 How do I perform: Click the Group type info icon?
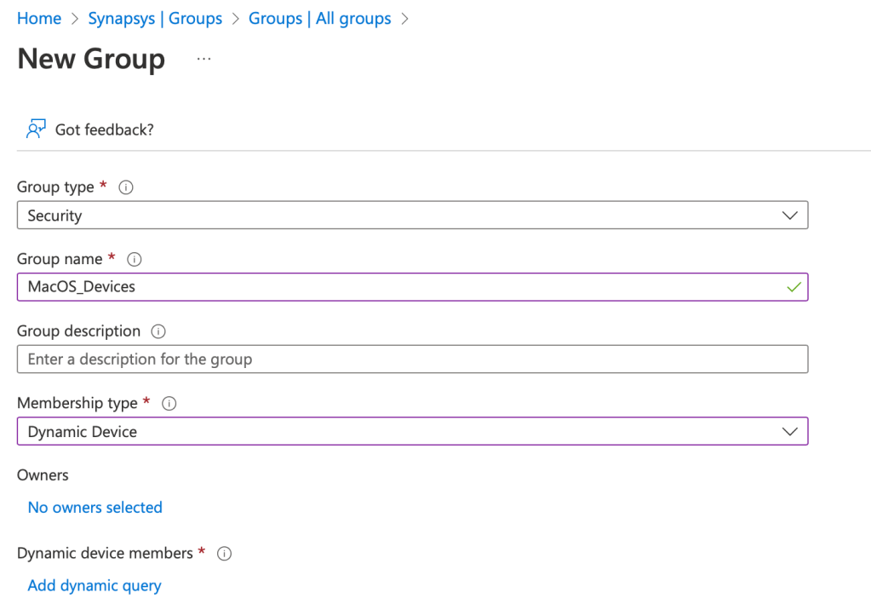[x=126, y=187]
